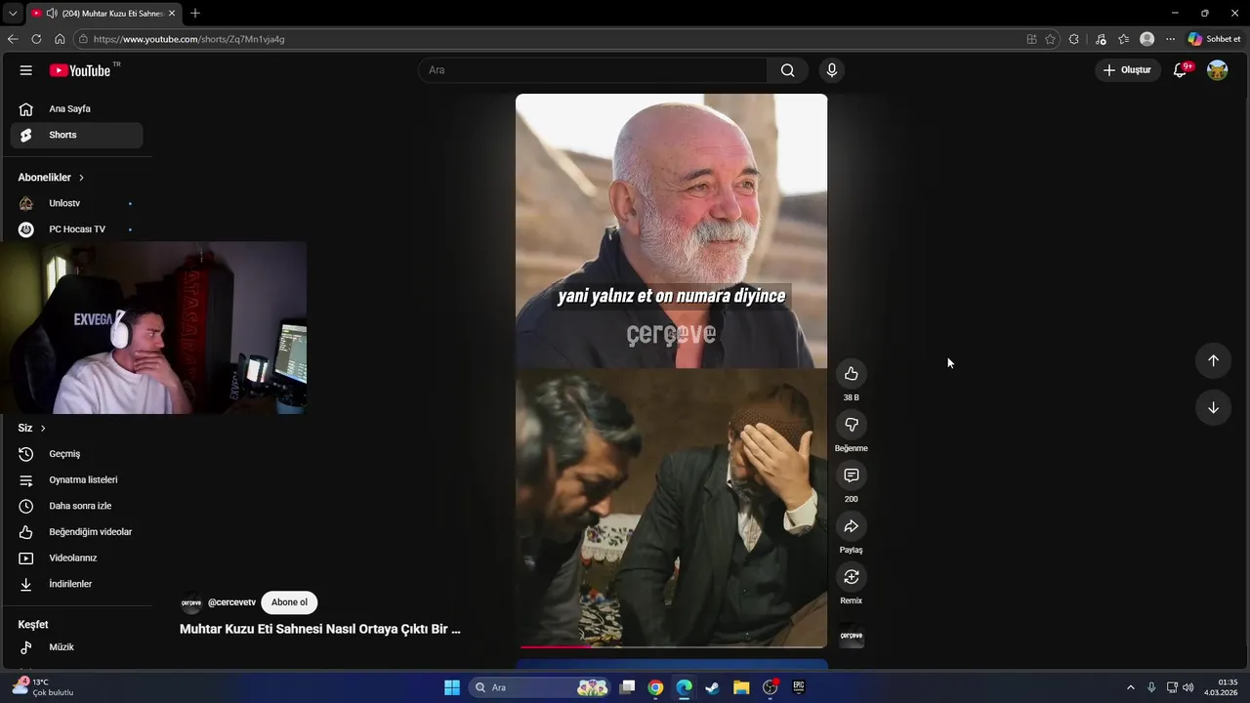Screen dimensions: 1250x703
Task: Like this Short with thumbs up
Action: 852,374
